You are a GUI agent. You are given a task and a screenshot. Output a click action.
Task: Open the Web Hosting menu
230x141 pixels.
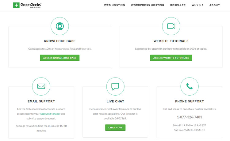pos(115,5)
